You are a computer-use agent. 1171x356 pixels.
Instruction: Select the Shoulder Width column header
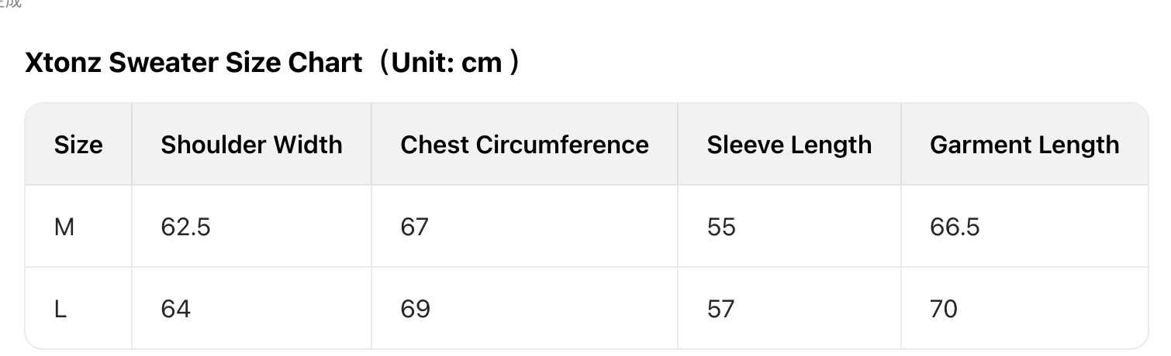pos(251,145)
